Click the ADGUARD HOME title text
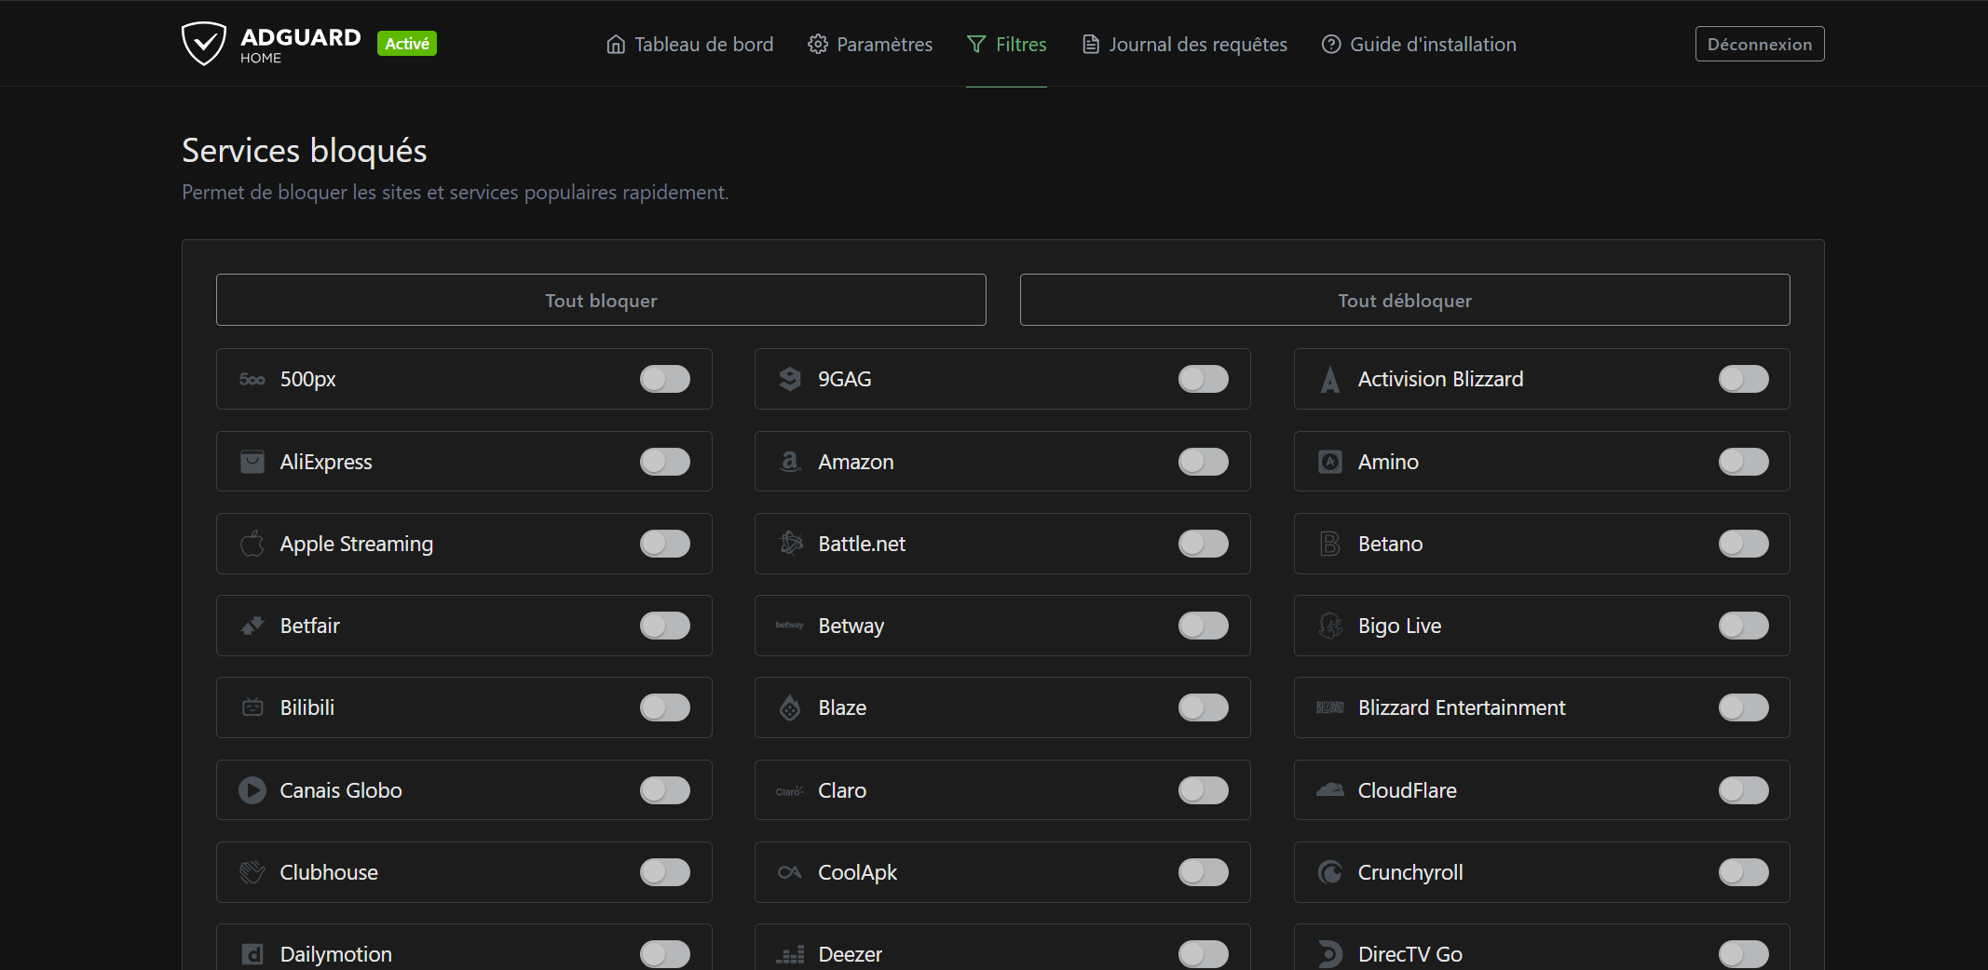 300,44
